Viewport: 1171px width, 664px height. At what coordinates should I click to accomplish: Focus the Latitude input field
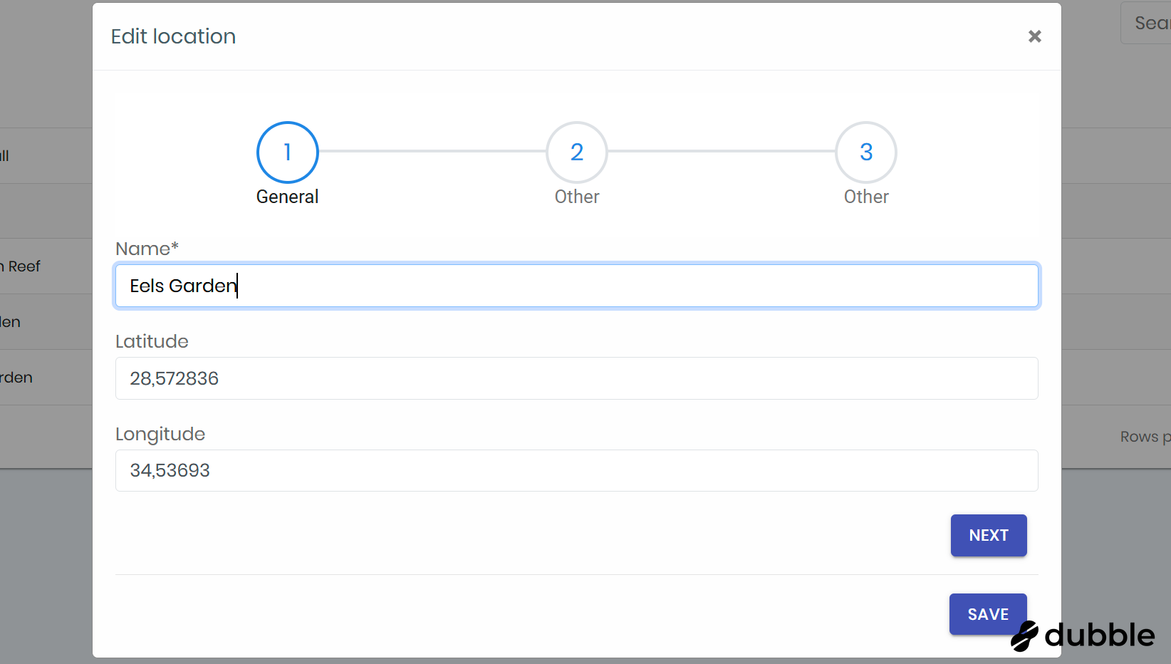tap(577, 378)
